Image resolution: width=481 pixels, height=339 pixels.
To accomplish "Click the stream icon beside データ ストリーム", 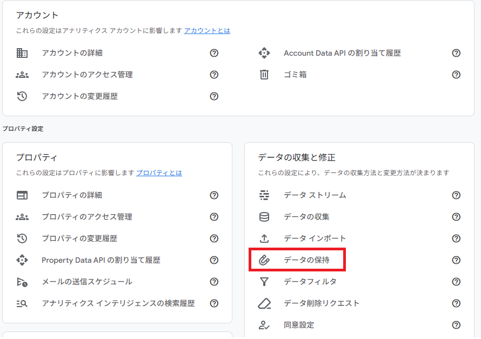I will point(264,195).
